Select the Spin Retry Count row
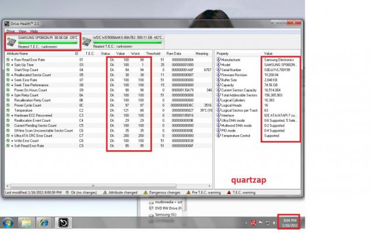The width and height of the screenshot is (373, 233). (108, 95)
